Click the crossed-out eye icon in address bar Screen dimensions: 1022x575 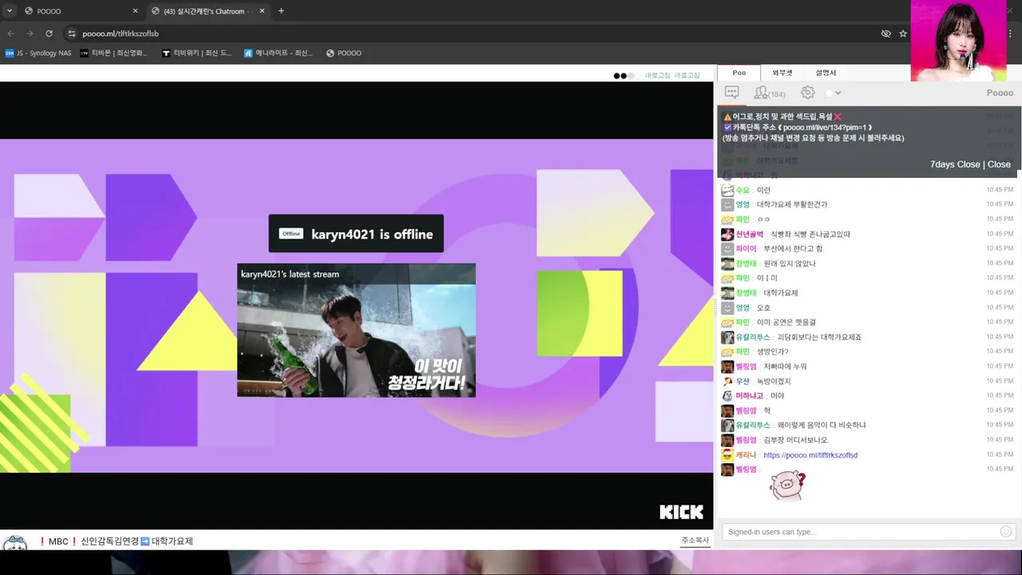click(885, 34)
